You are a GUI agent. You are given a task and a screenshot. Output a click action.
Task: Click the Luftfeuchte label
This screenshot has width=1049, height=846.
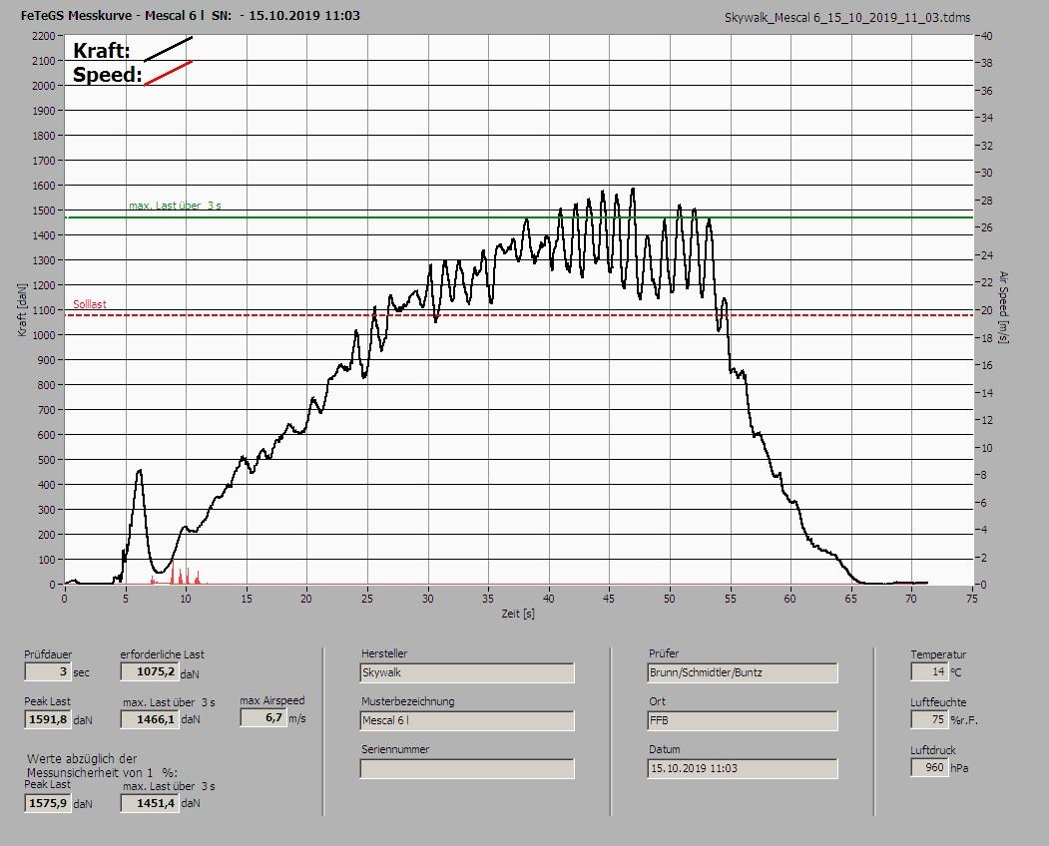click(x=938, y=703)
